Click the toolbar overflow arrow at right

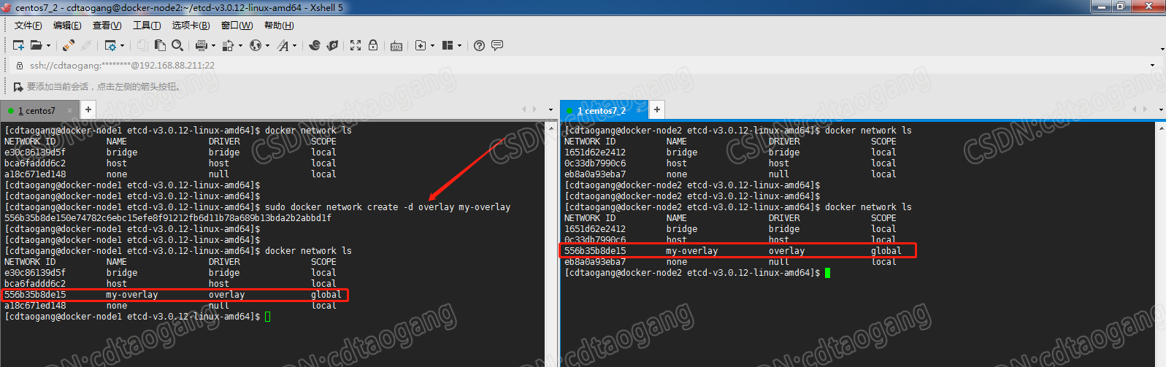point(1162,50)
